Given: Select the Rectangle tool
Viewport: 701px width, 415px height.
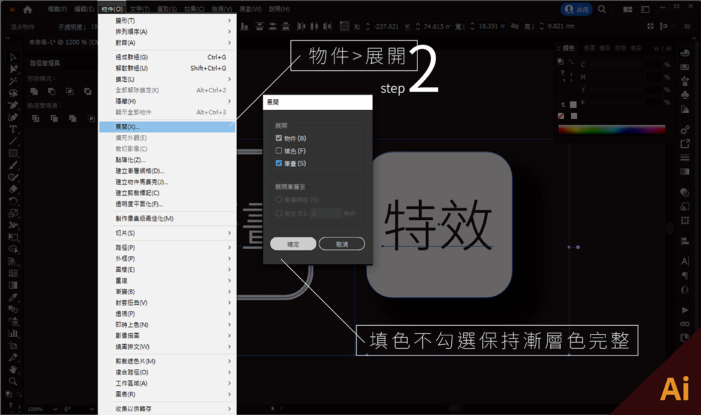Looking at the screenshot, I should (x=14, y=153).
